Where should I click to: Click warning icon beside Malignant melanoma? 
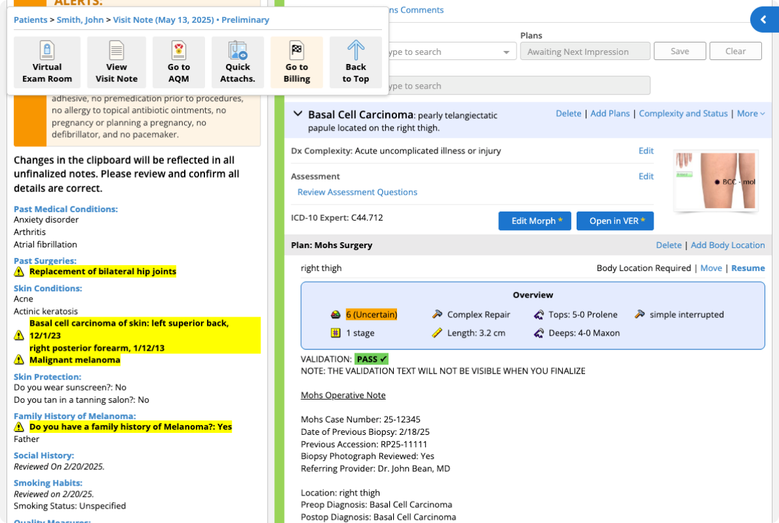(20, 360)
